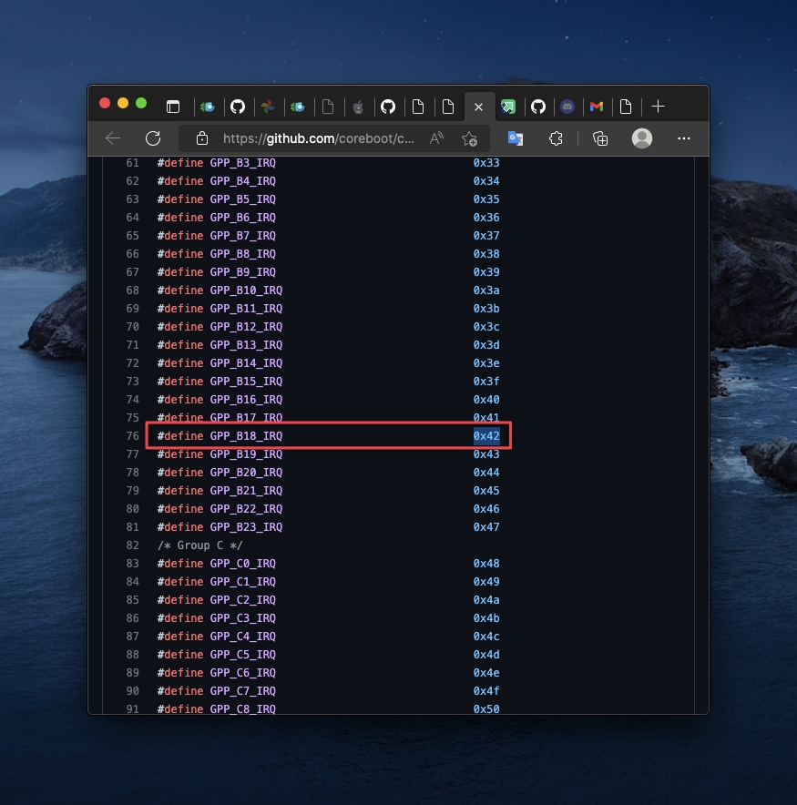
Task: Click line number 82 beside Group C comment
Action: point(133,545)
